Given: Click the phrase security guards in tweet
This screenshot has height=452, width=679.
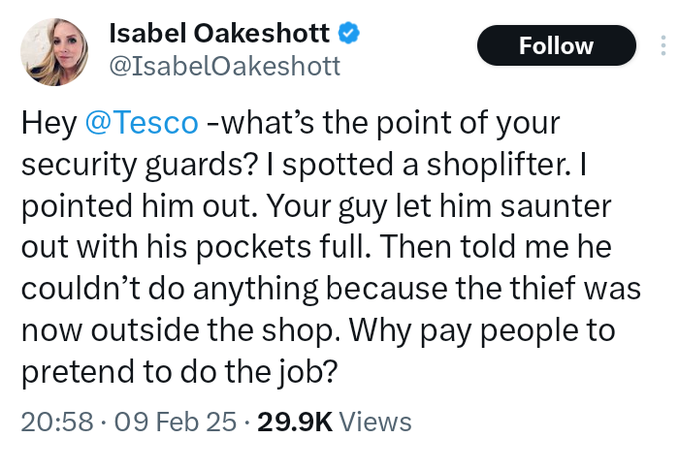Looking at the screenshot, I should point(137,165).
